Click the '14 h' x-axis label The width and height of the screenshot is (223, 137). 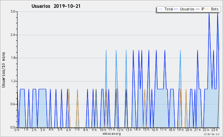pyautogui.click(x=137, y=130)
